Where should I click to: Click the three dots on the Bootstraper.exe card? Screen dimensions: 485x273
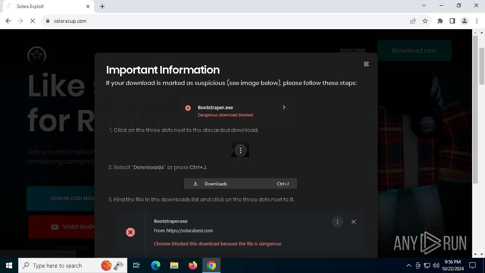click(x=338, y=222)
